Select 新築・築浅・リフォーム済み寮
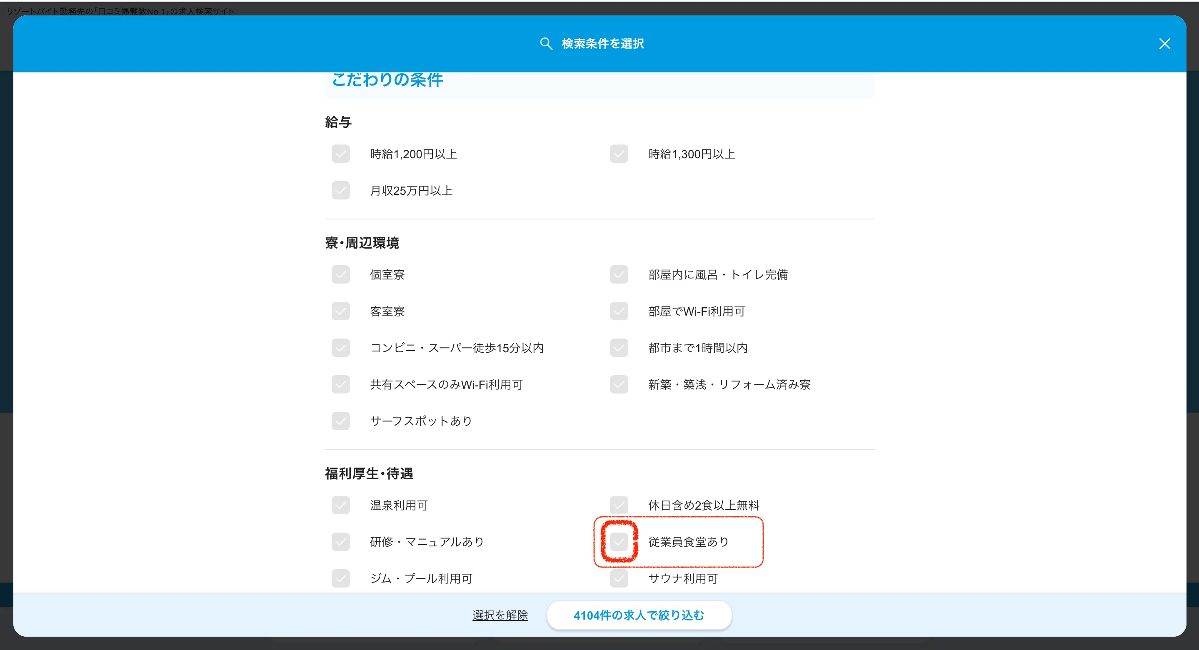Viewport: 1199px width, 650px height. click(619, 384)
